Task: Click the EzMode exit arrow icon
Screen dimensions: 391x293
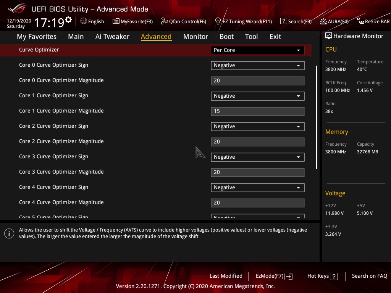Action: (x=289, y=276)
